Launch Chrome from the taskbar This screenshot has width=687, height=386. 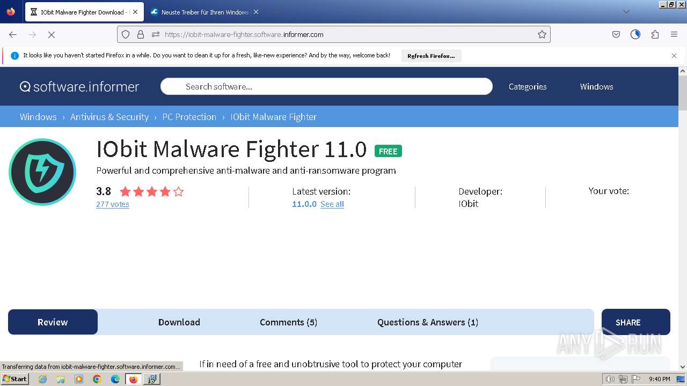click(x=97, y=379)
